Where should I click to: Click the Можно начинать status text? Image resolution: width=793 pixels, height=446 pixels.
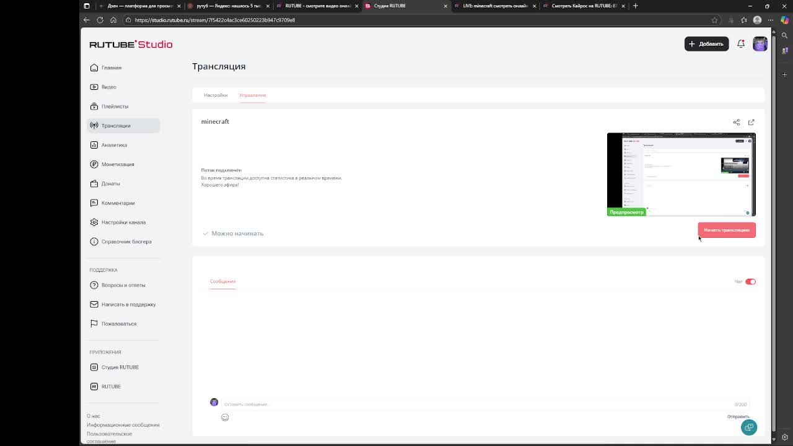[x=237, y=234]
